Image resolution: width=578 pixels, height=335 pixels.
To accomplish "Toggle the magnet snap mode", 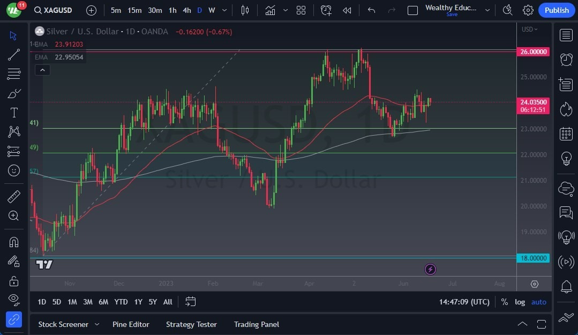I will tap(14, 242).
